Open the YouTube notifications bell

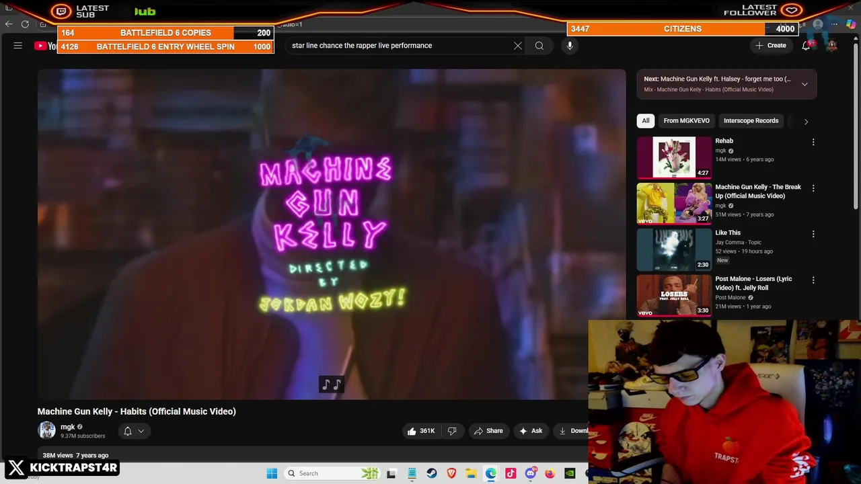click(x=806, y=46)
